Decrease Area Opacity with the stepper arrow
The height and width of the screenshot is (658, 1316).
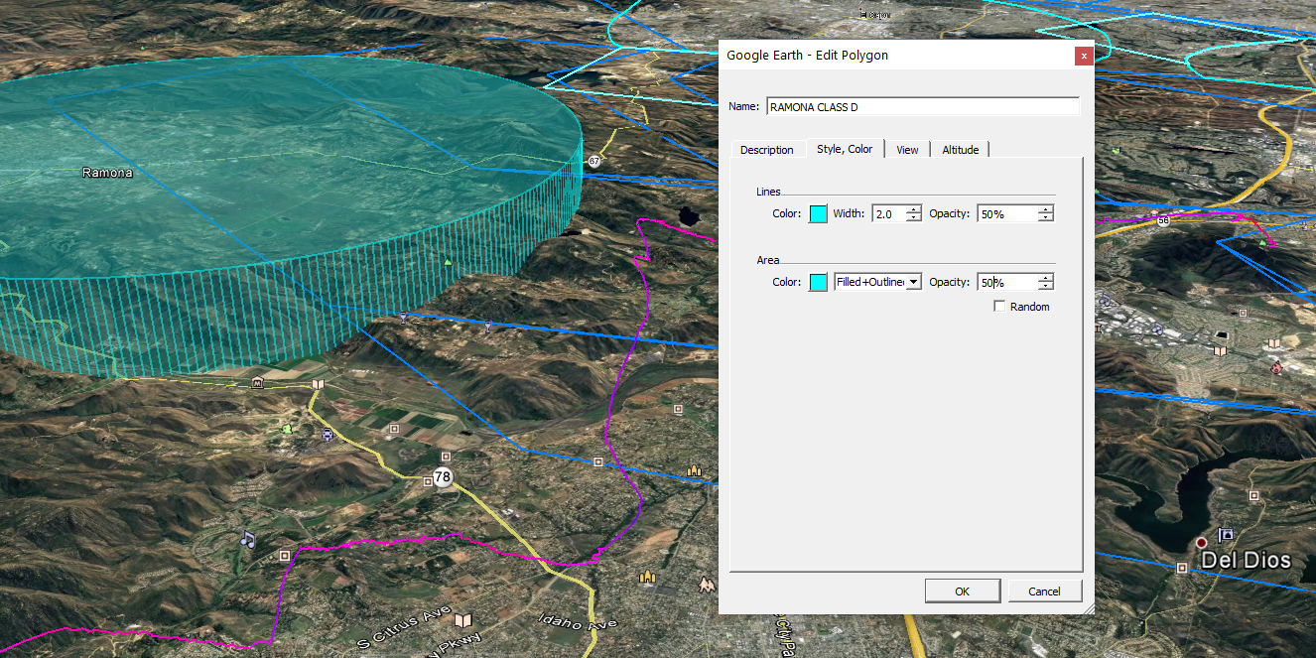click(x=1045, y=285)
